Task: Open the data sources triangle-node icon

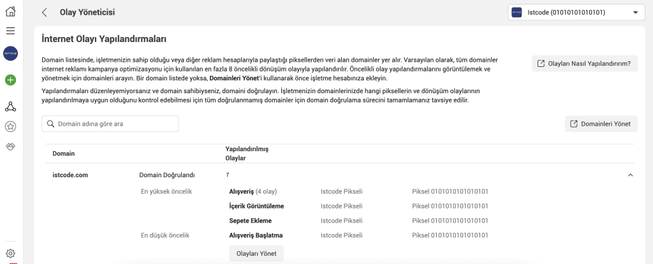Action: tap(10, 106)
